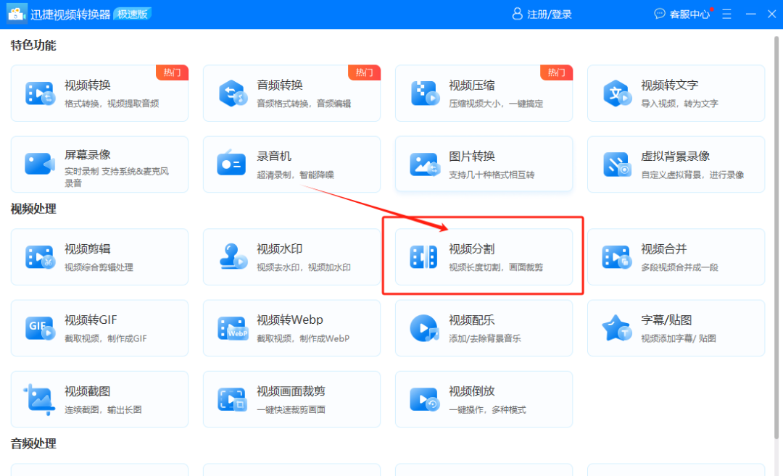Viewport: 783px width, 476px height.
Task: Click the 图片转换 card title
Action: [472, 156]
